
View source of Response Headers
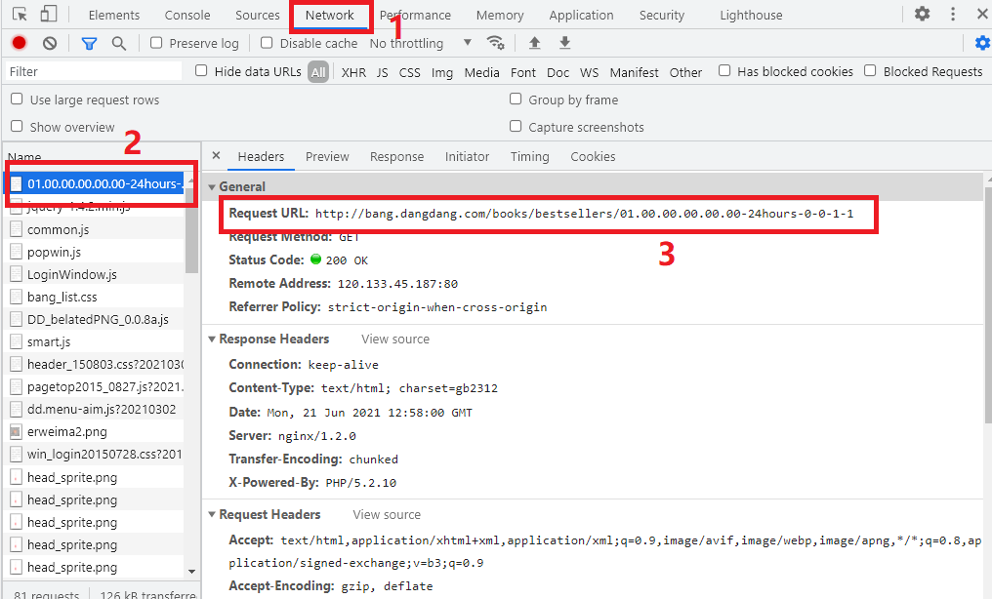[395, 339]
